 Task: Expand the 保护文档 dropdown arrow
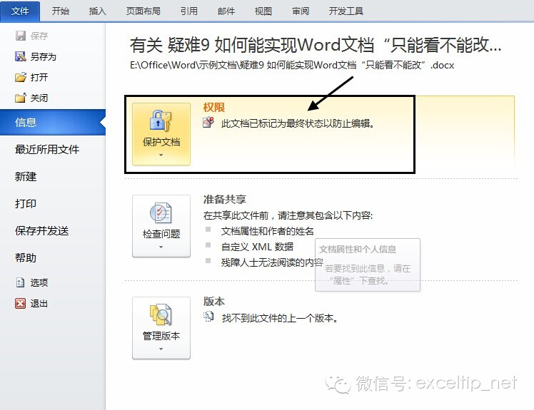161,155
